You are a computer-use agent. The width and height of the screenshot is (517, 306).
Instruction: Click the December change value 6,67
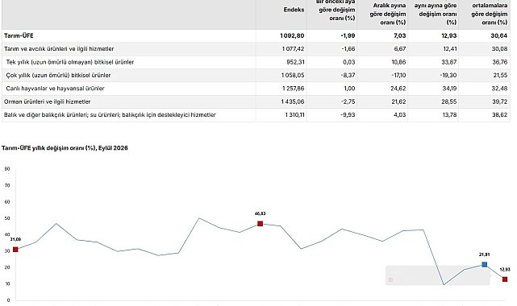click(x=400, y=48)
